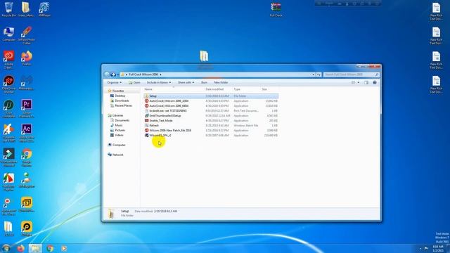Open Chrome from the taskbar
This screenshot has width=450, height=253.
point(50,248)
